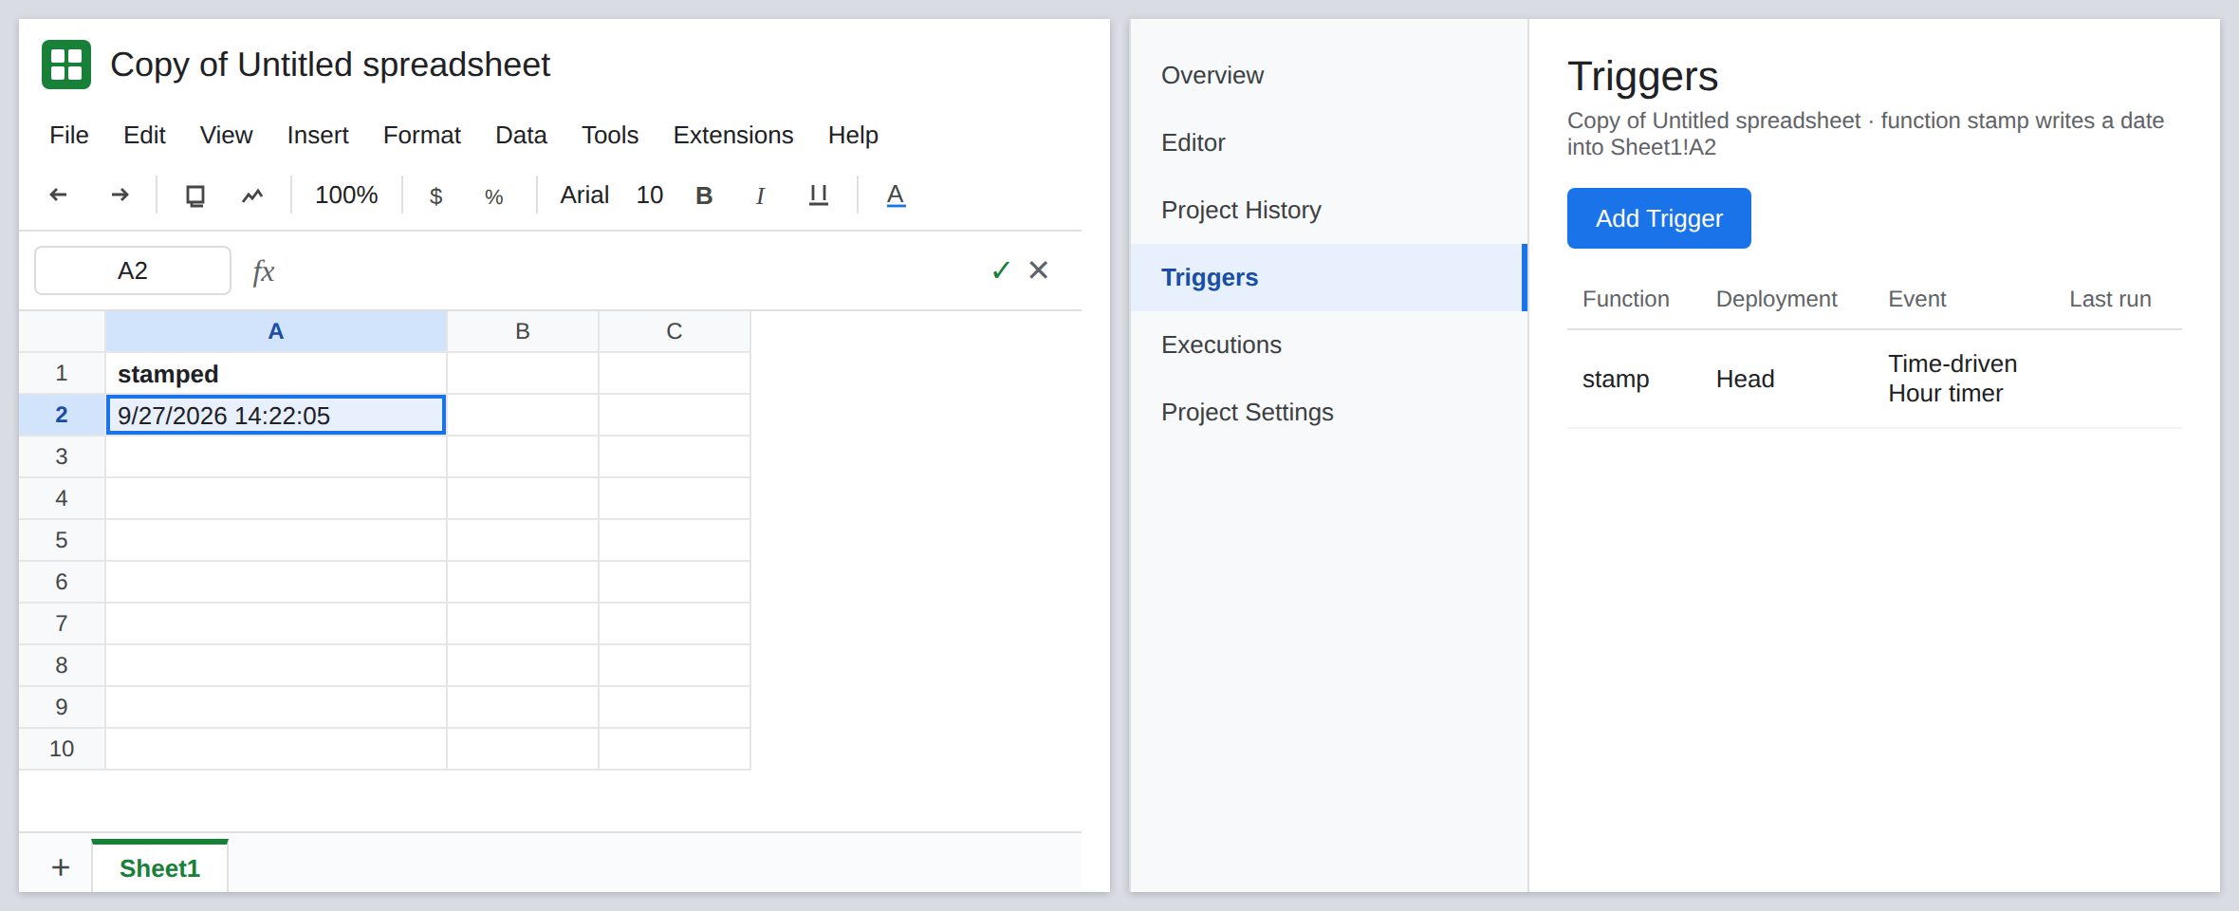Add a new sheet with plus icon
The width and height of the screenshot is (2239, 911).
pos(61,867)
